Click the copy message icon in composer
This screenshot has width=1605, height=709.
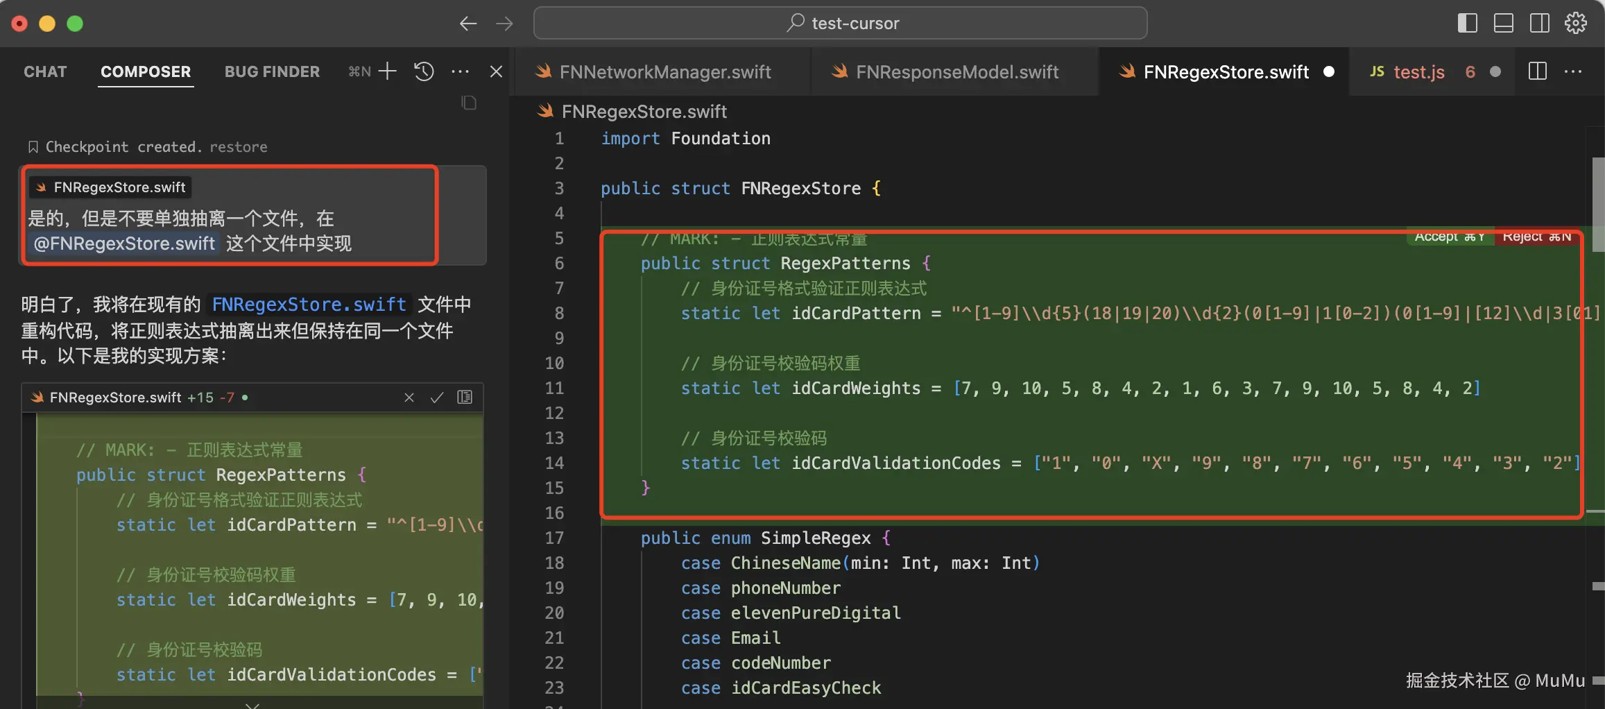tap(469, 103)
